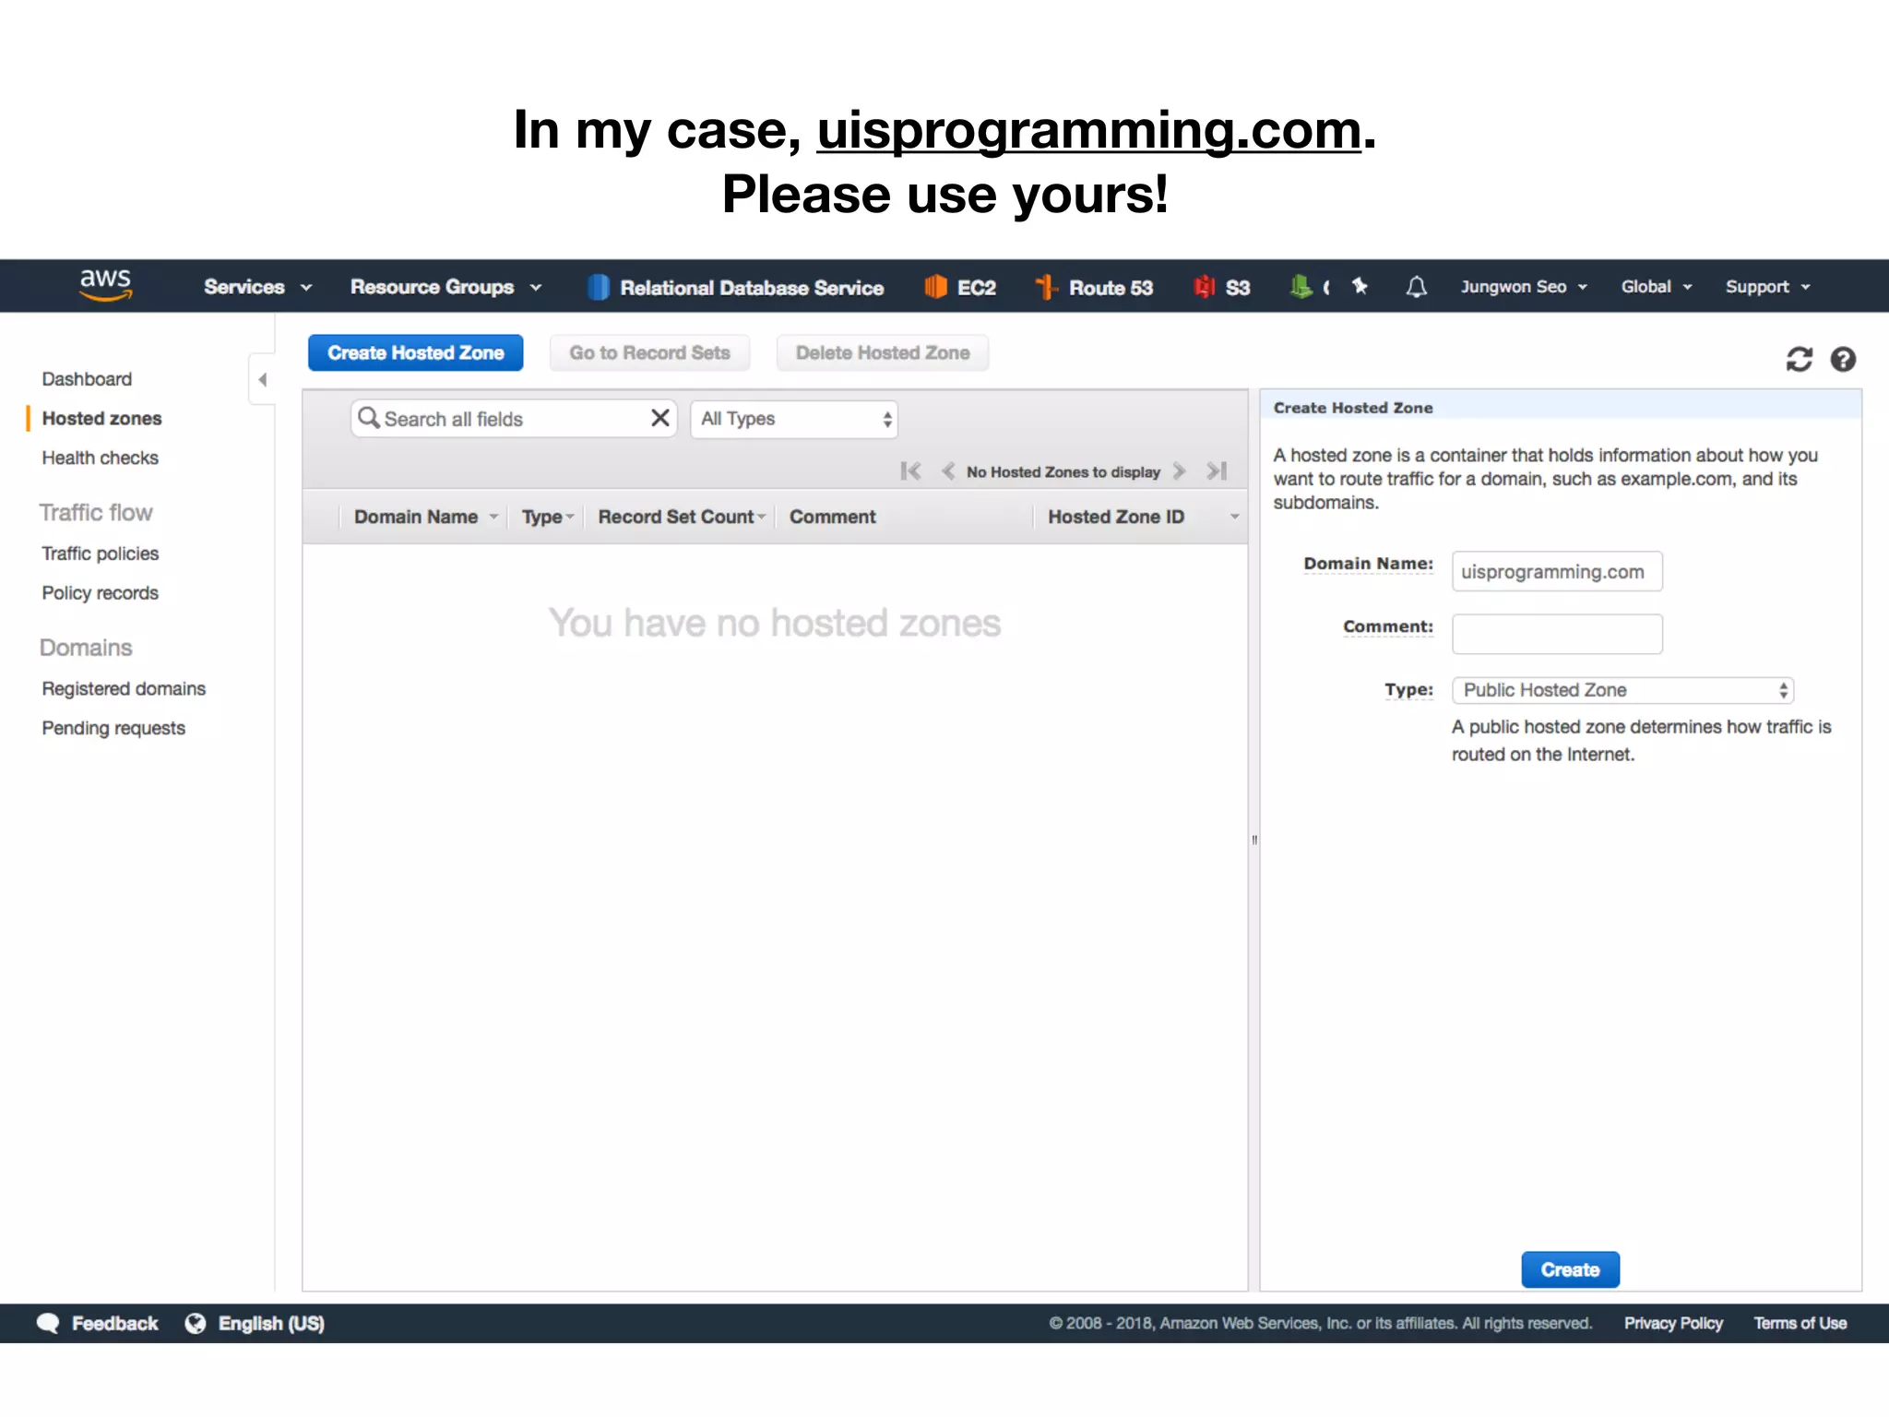Open Health checks in the sidebar
This screenshot has height=1417, width=1889.
point(100,458)
